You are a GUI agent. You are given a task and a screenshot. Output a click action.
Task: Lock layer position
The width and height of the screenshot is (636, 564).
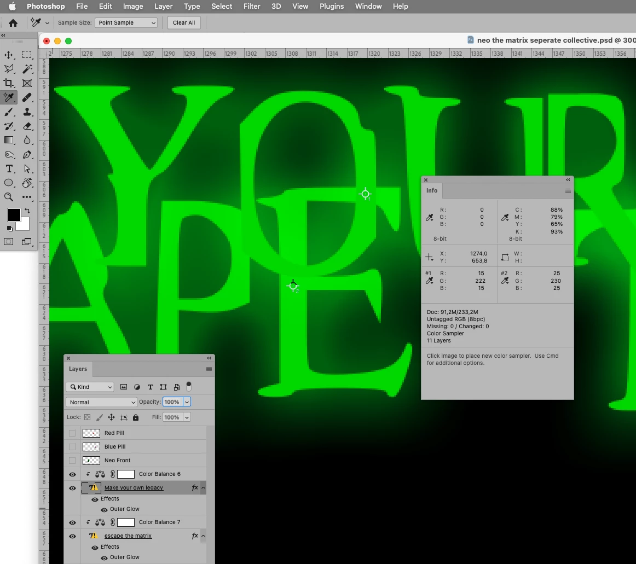[x=111, y=417]
